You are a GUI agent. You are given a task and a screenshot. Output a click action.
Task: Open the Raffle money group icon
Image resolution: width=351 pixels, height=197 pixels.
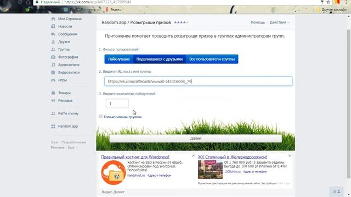(53, 113)
